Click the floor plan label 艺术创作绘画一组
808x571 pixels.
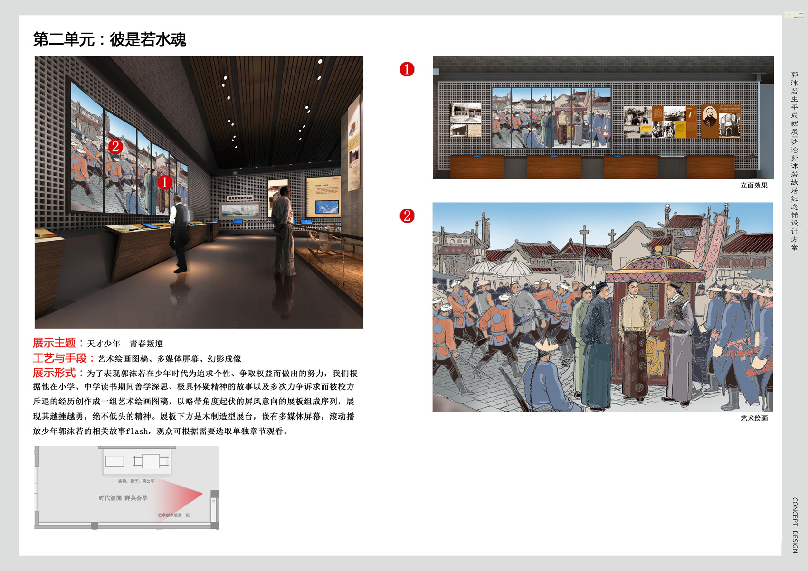[x=174, y=515]
